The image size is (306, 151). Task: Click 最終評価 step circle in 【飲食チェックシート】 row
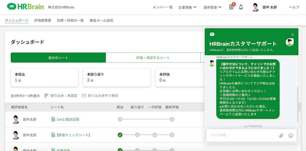point(172,135)
